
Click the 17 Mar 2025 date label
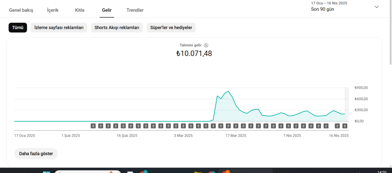click(236, 136)
